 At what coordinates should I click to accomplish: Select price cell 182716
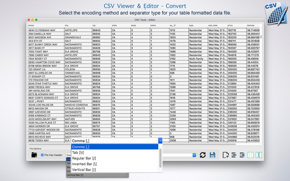tap(237, 30)
